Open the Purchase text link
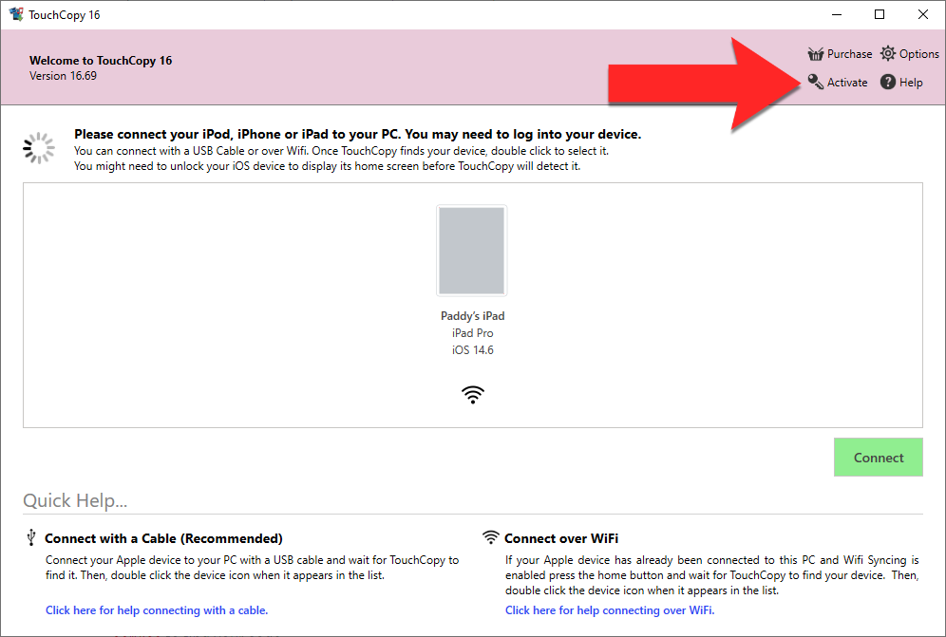The image size is (946, 637). [849, 54]
